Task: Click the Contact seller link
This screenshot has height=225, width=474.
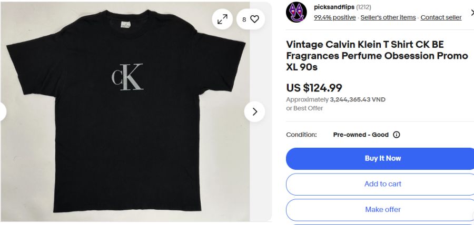Action: click(x=441, y=17)
